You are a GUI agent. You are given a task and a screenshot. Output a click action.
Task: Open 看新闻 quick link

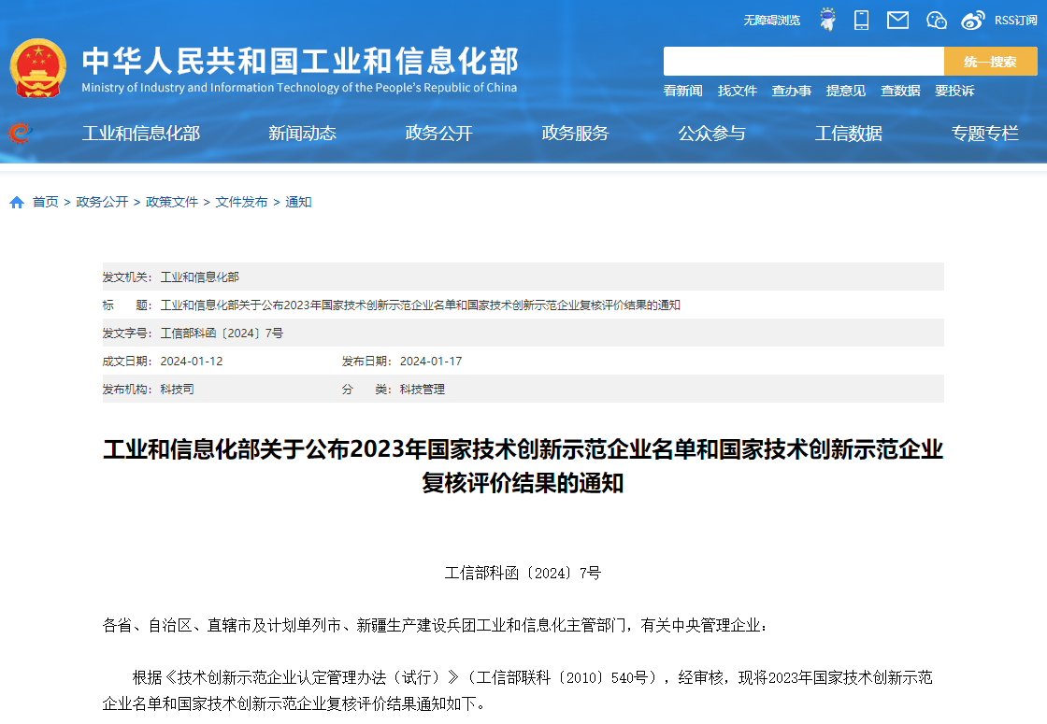(x=682, y=91)
